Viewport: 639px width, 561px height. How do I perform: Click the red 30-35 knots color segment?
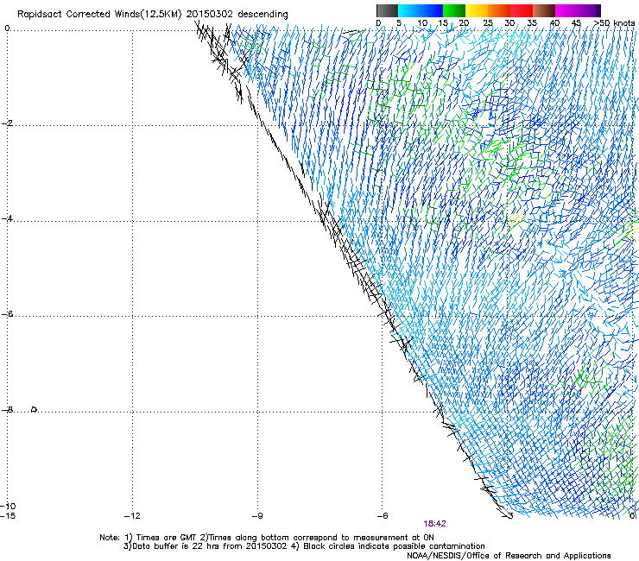(x=522, y=10)
